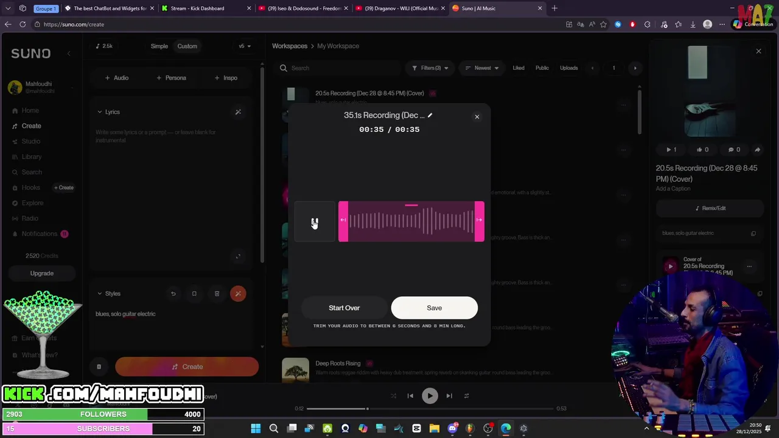Save the trimmed recording
Viewport: 779px width, 438px height.
click(x=435, y=308)
